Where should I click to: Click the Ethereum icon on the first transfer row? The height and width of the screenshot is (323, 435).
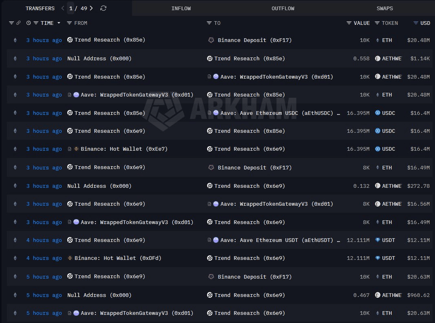[x=15, y=40]
